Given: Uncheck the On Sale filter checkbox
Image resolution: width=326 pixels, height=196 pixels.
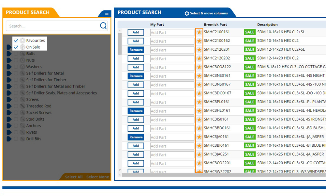Looking at the screenshot, I should coord(16,47).
